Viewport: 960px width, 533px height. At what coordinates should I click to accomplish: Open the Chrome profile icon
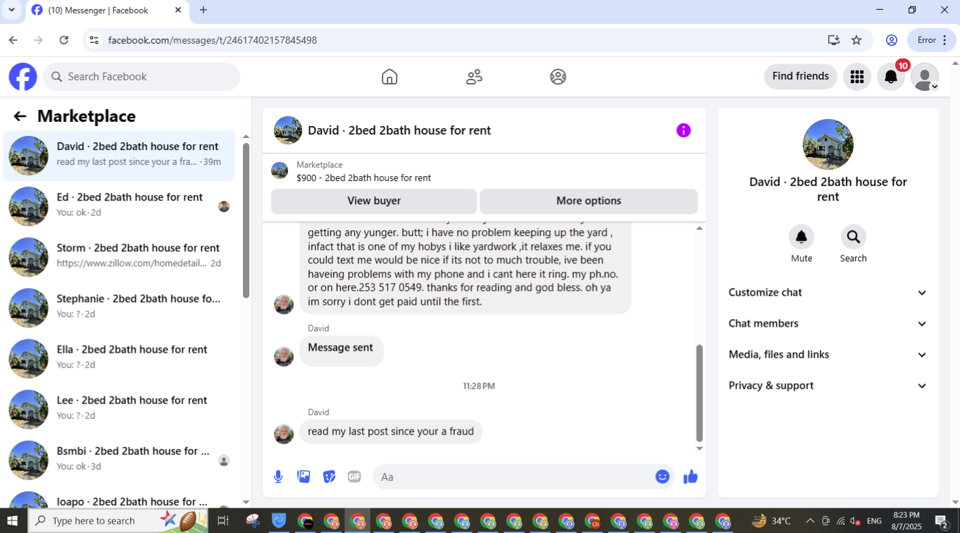coord(891,40)
